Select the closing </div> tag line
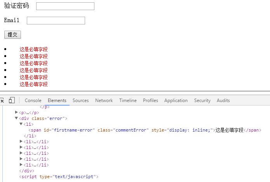270x182 pixels. pyautogui.click(x=27, y=171)
